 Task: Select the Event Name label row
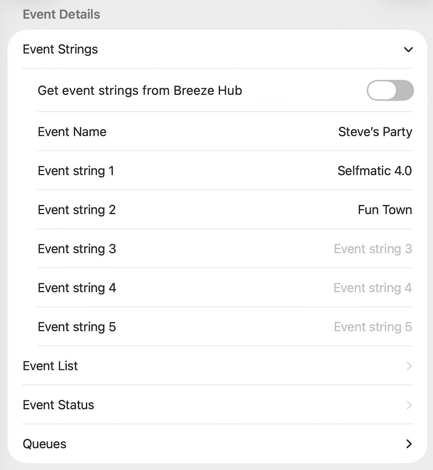[x=72, y=132]
